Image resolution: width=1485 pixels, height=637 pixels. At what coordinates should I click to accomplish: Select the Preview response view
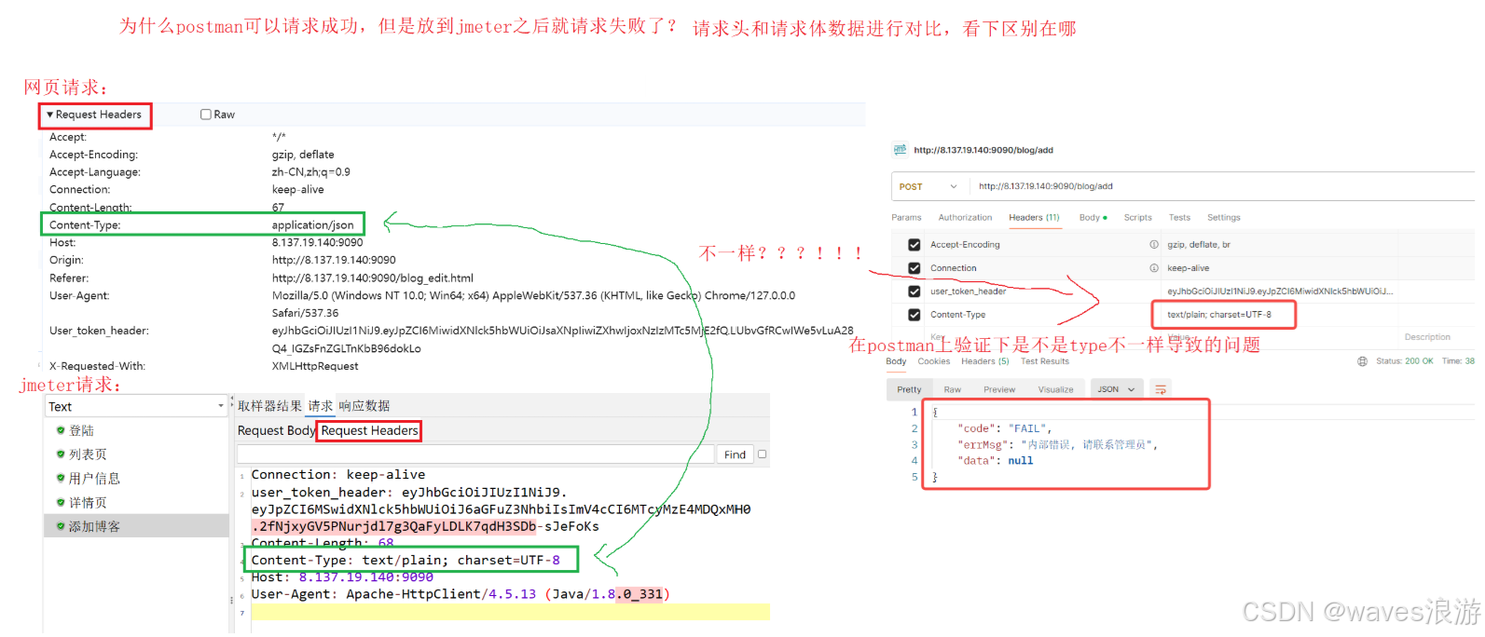(x=999, y=389)
